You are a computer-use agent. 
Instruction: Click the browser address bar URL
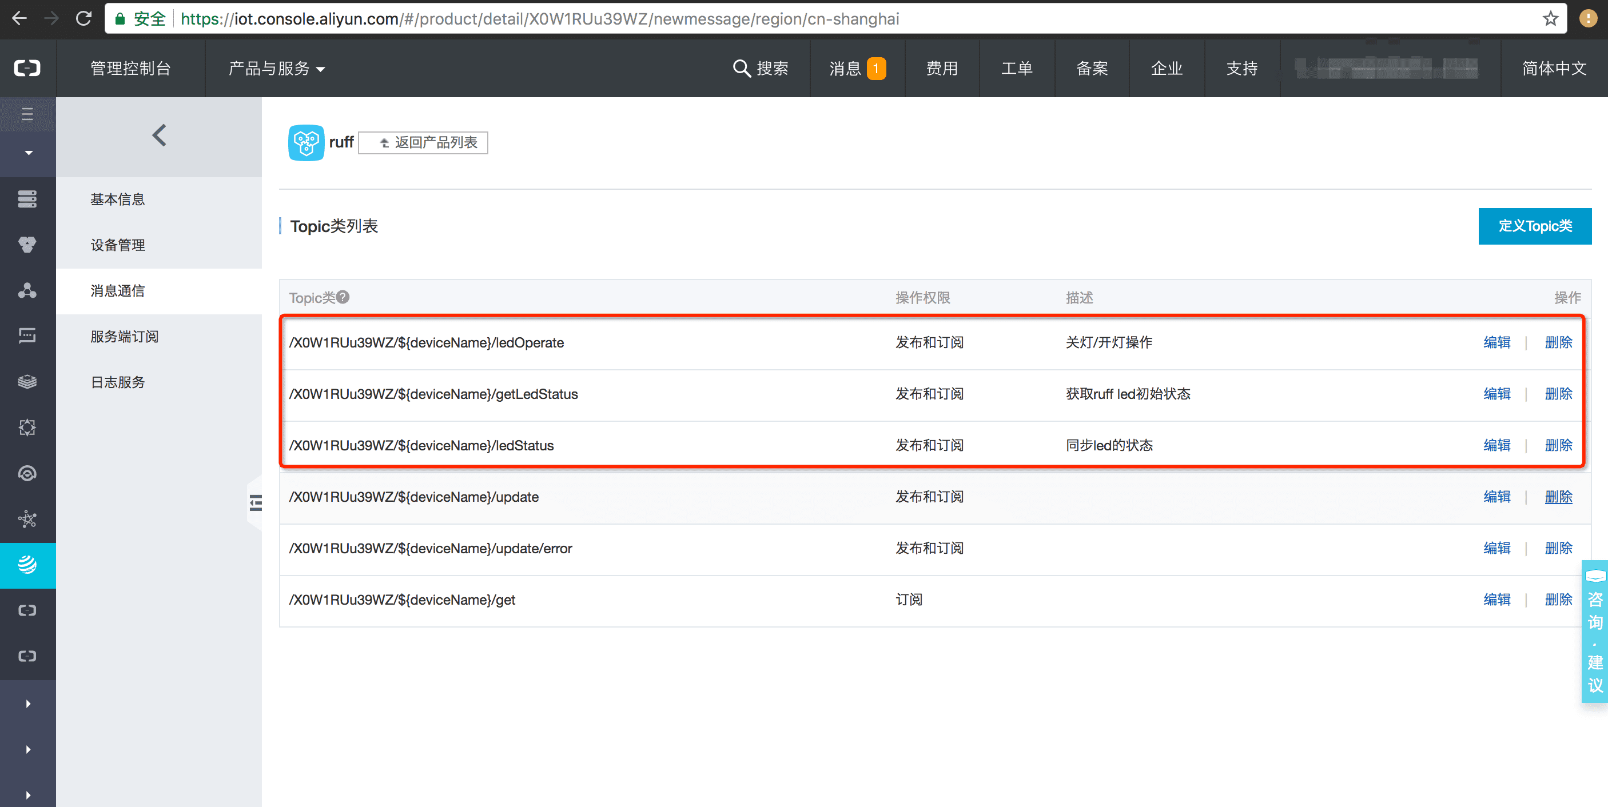tap(540, 19)
